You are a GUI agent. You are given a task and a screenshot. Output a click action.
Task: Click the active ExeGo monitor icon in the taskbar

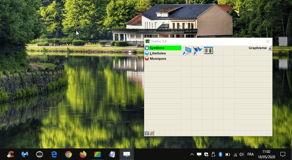127,154
